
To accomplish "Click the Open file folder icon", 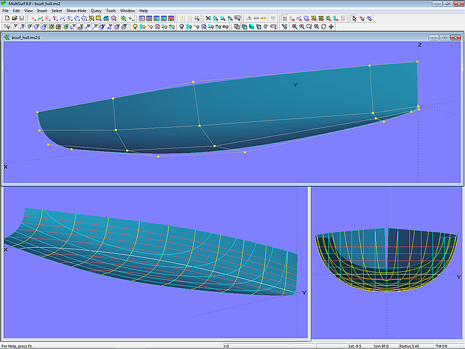I will point(13,19).
